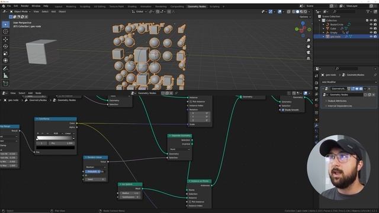Screen dimensions: 379x213
Task: Select solid viewport shading mode
Action: pyautogui.click(x=297, y=12)
